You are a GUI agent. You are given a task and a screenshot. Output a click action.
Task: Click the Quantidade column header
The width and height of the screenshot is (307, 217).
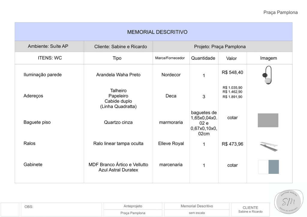[203, 58]
